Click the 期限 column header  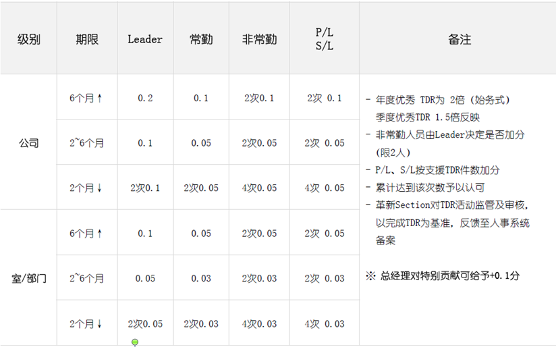[87, 40]
